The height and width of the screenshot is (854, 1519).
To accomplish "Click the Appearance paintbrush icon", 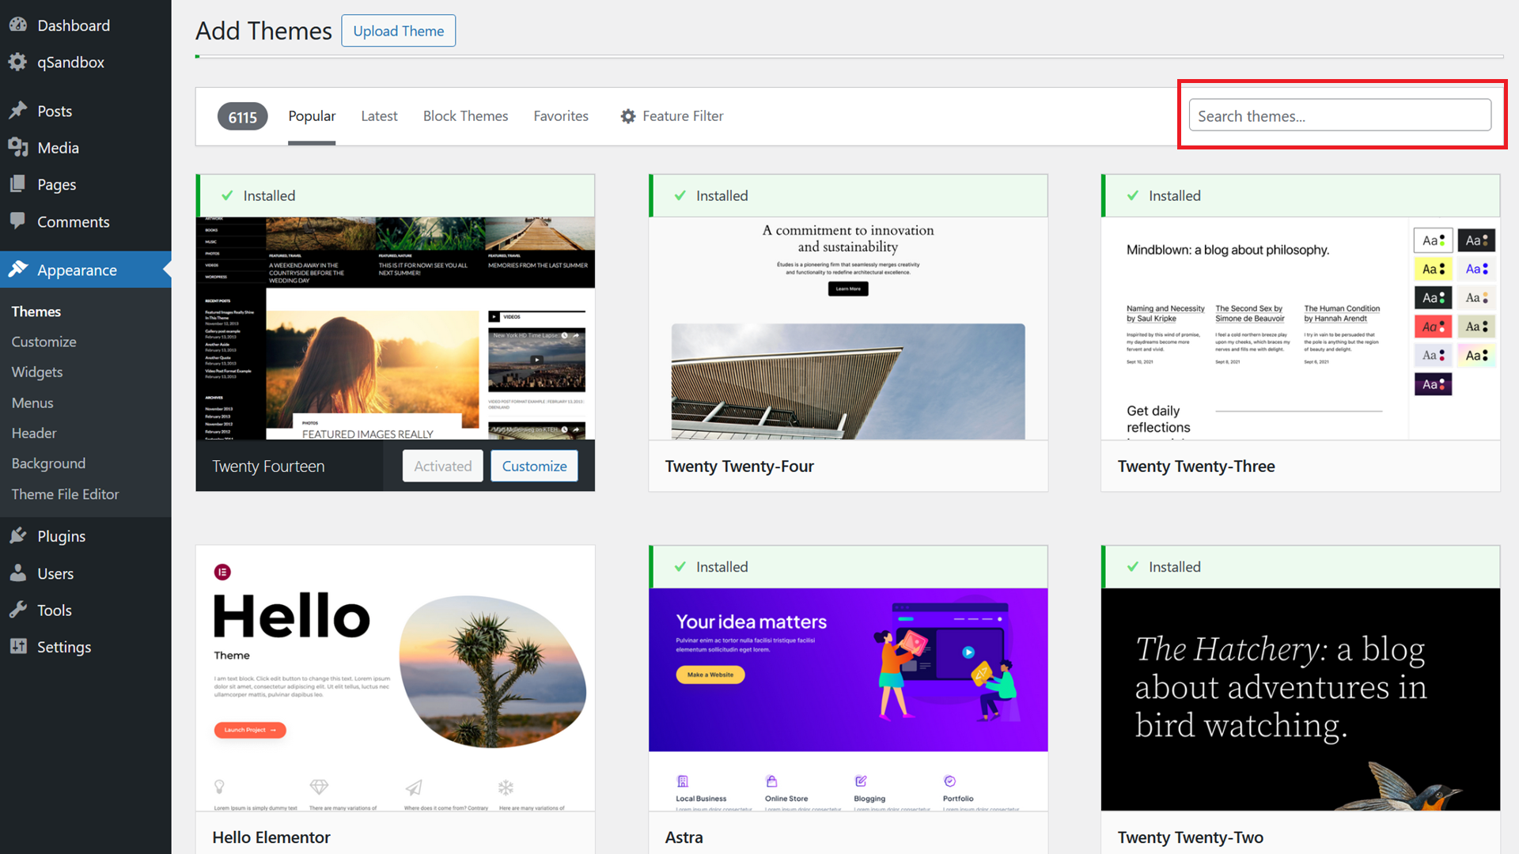I will (x=18, y=270).
